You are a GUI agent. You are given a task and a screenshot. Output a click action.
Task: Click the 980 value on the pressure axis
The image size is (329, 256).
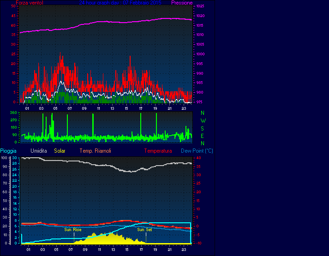point(199,92)
